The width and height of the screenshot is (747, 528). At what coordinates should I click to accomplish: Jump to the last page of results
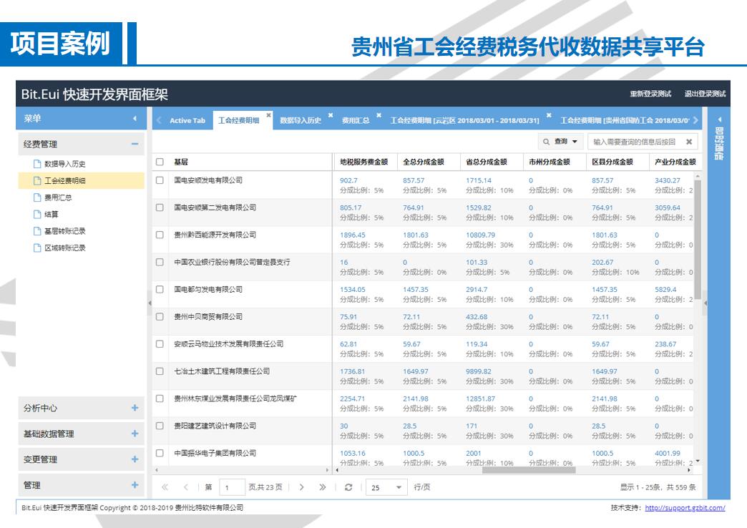point(323,487)
